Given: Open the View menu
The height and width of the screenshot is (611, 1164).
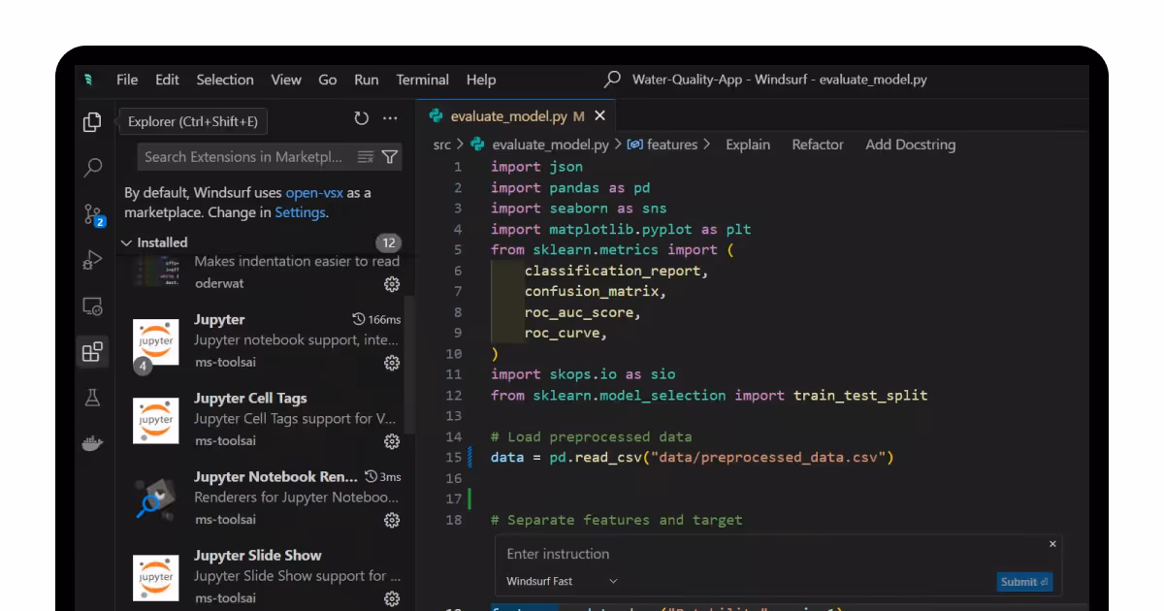Looking at the screenshot, I should 286,80.
